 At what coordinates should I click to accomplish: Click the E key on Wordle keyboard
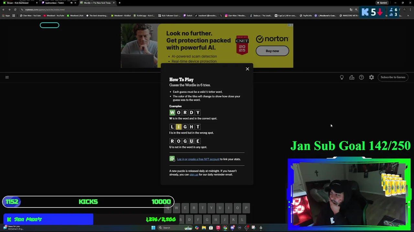(185, 208)
